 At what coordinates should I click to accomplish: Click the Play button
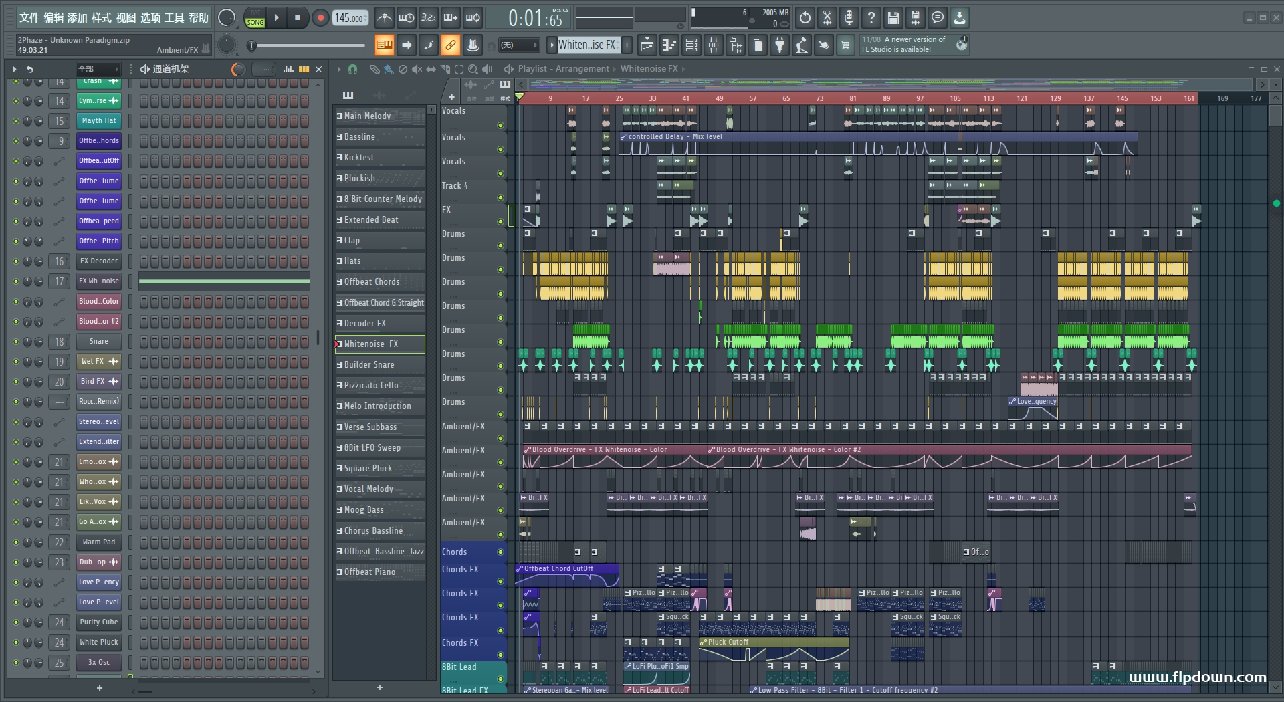point(277,18)
